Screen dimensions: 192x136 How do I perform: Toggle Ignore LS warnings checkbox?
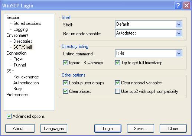point(65,63)
